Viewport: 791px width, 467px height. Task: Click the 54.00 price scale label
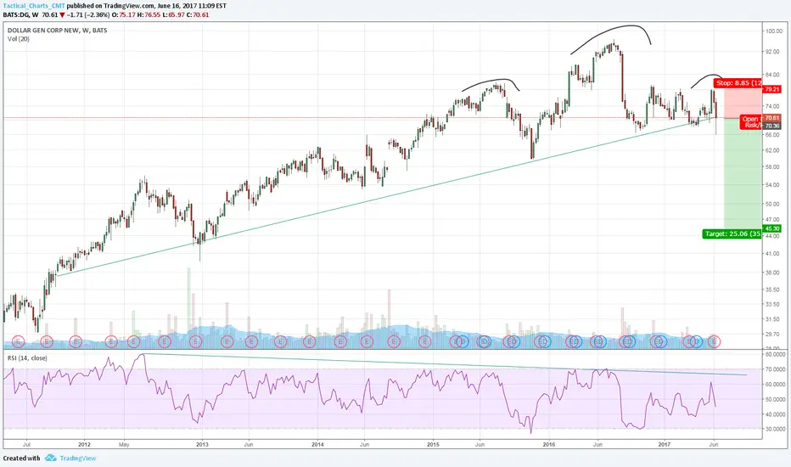coord(773,185)
